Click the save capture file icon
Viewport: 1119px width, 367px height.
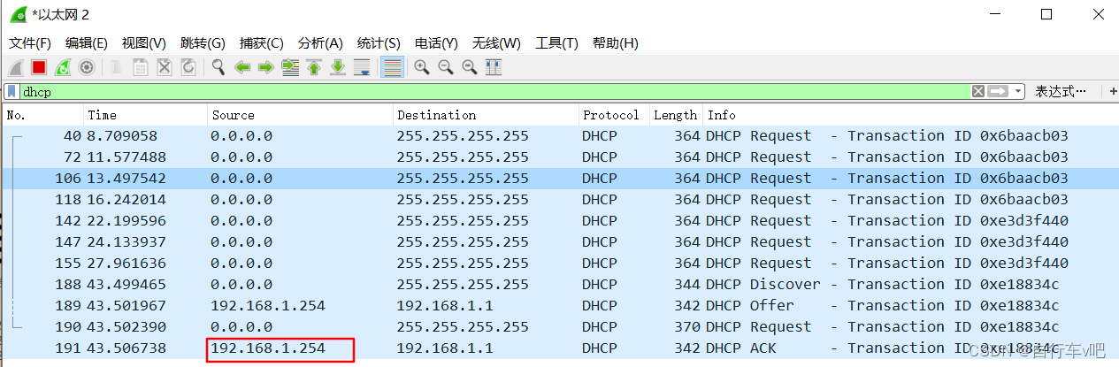(x=141, y=67)
